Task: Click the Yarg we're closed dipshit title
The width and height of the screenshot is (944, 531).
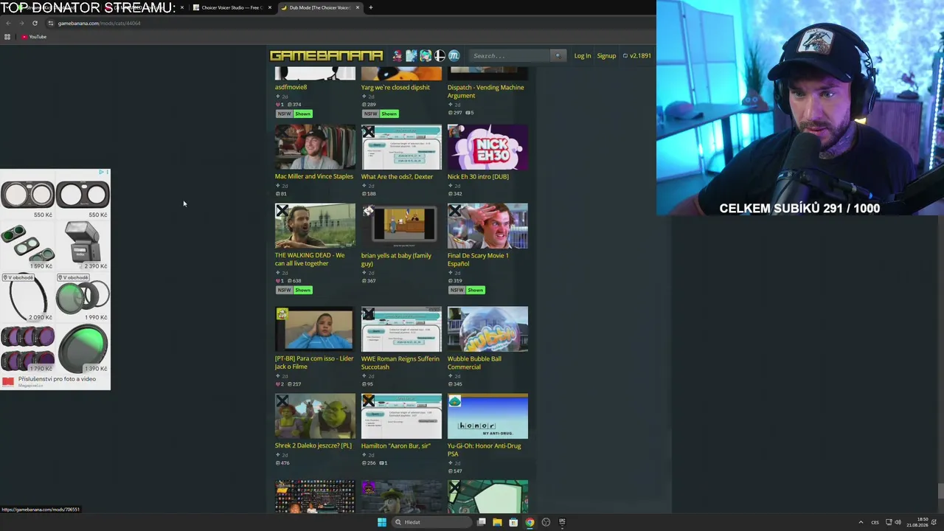Action: click(x=395, y=87)
